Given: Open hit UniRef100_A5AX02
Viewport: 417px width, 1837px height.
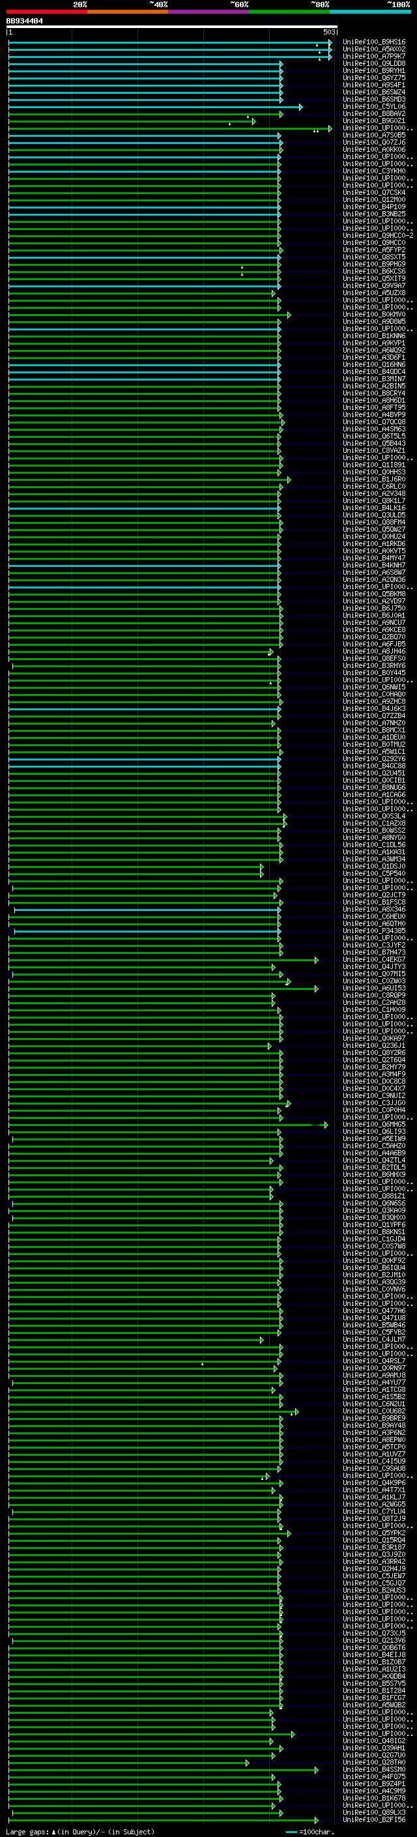Looking at the screenshot, I should [x=374, y=50].
